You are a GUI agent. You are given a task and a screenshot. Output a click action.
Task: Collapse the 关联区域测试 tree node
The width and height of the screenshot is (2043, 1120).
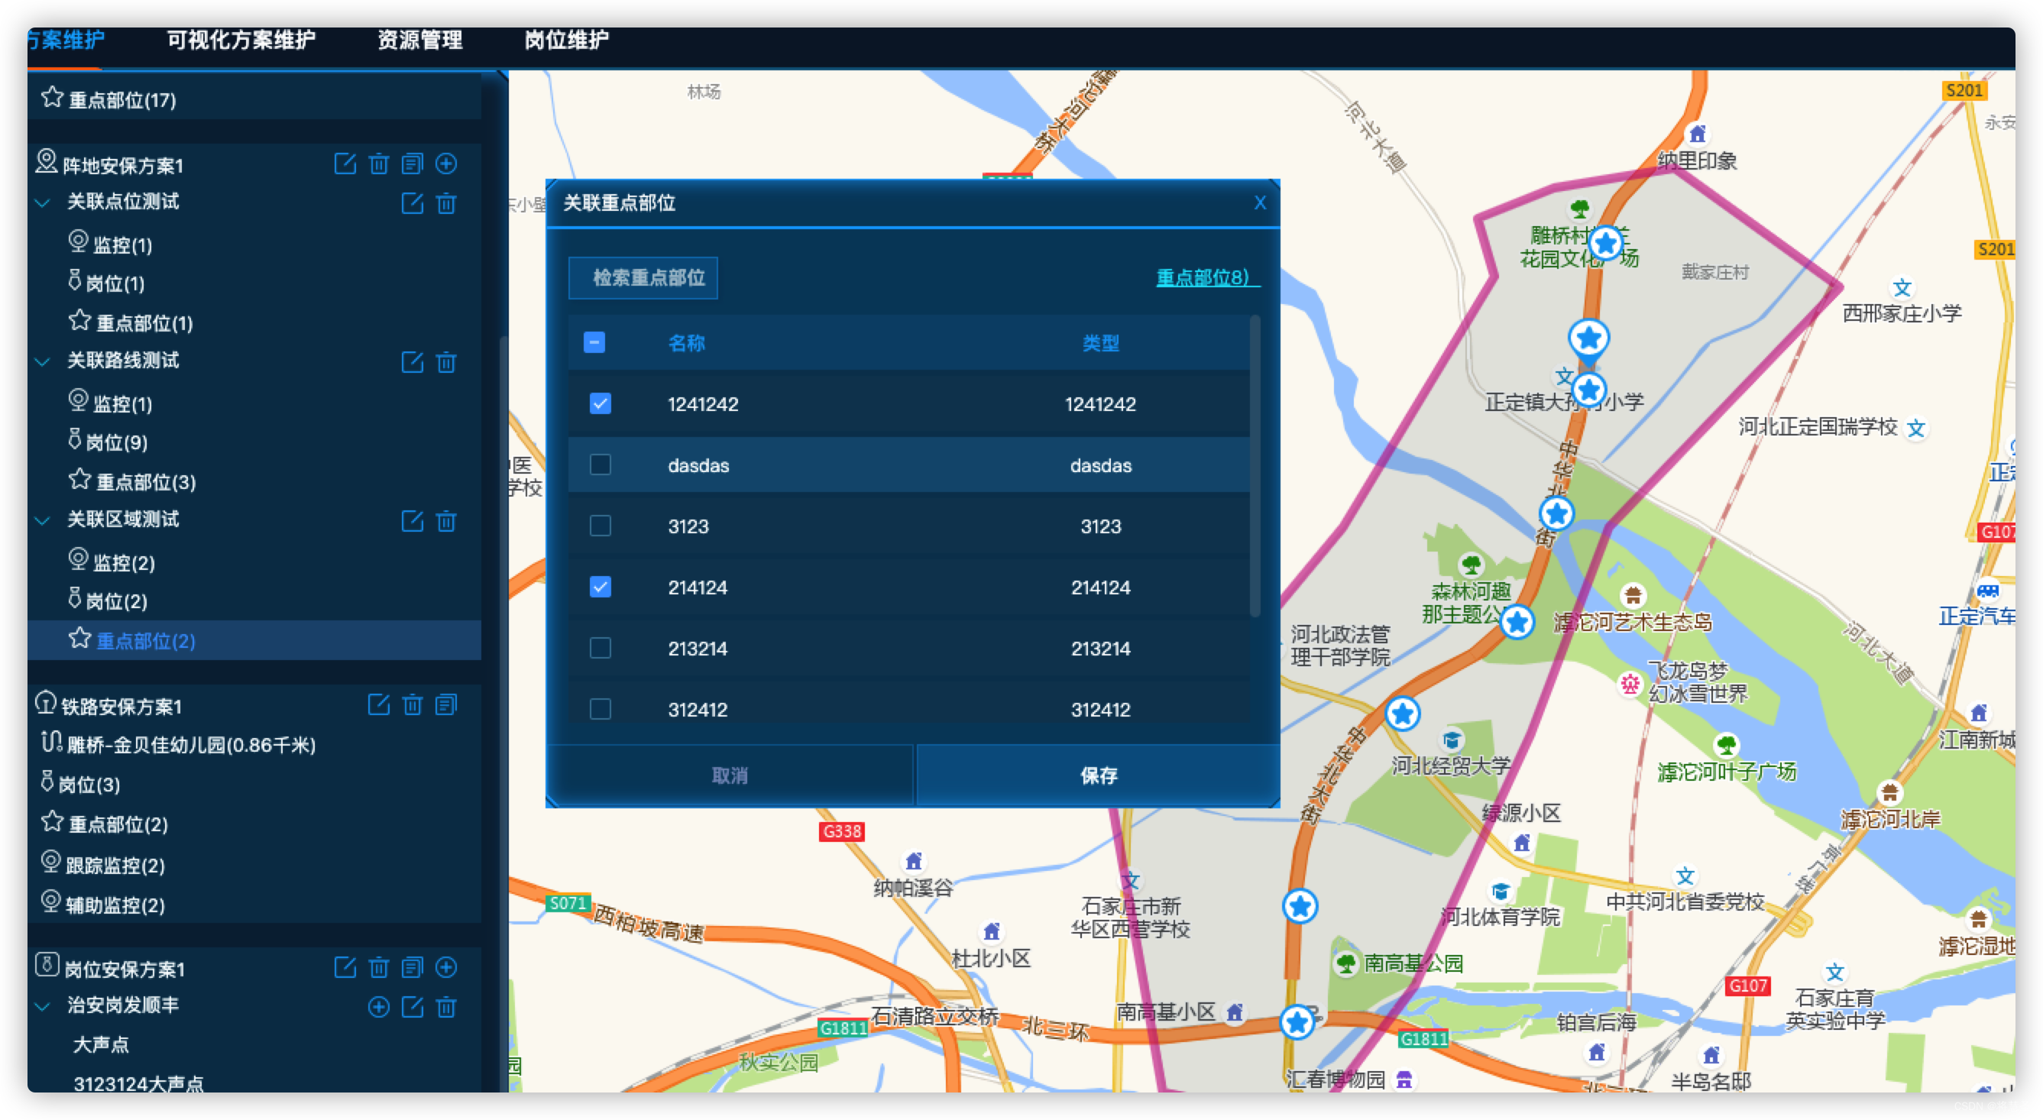click(43, 520)
